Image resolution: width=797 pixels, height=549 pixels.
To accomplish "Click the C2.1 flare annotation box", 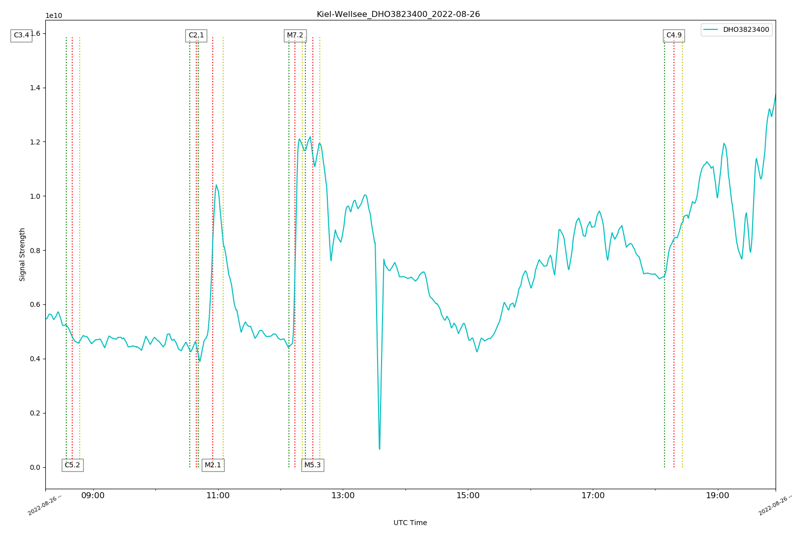I will coord(196,35).
